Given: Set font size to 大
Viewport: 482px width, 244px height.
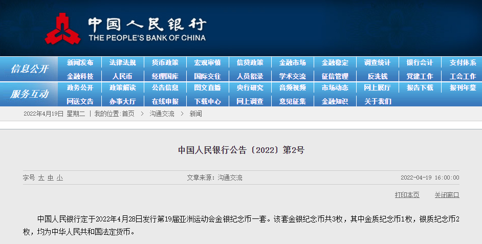Looking at the screenshot, I should click(x=41, y=178).
